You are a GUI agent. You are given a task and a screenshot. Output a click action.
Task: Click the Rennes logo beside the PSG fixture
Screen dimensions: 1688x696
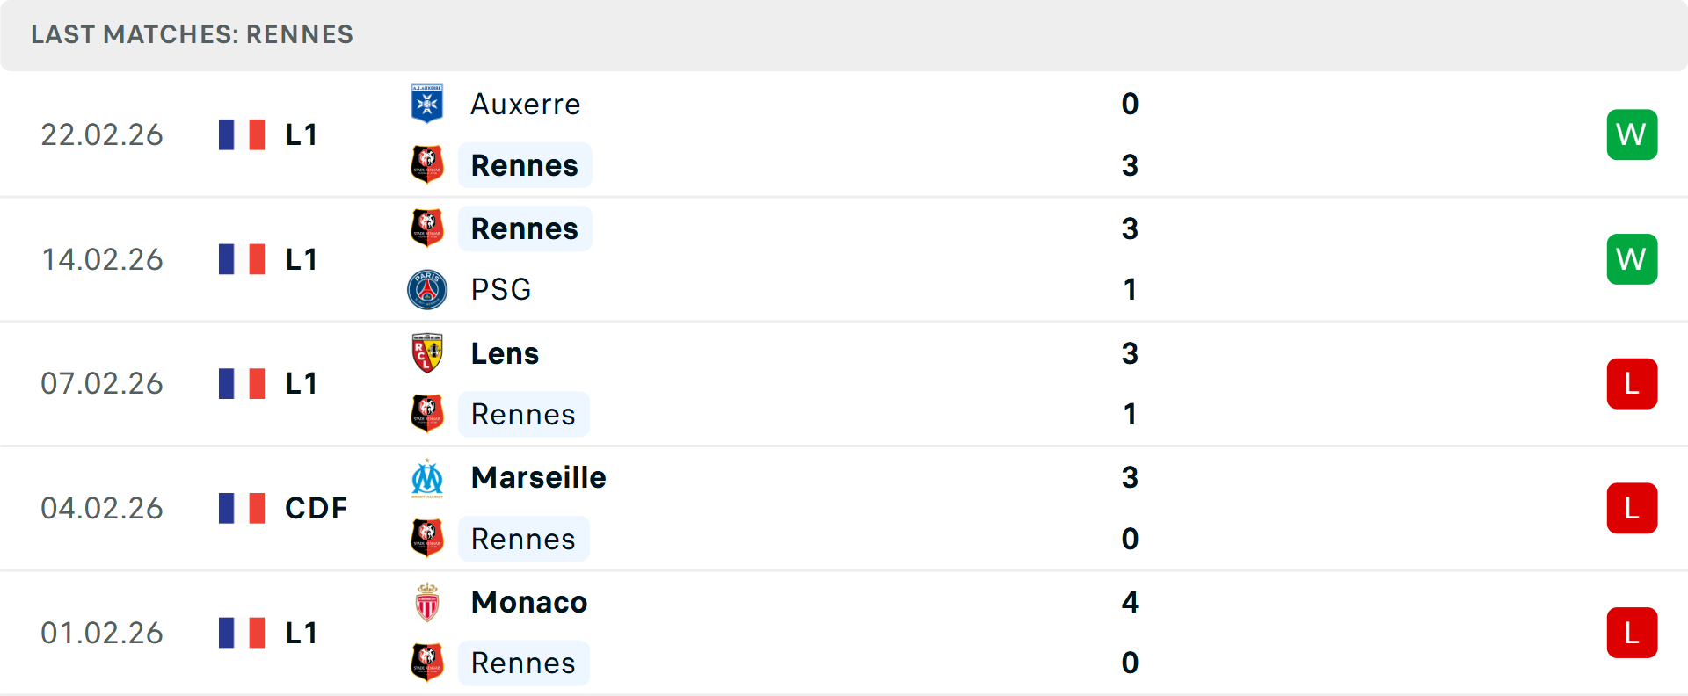point(427,228)
